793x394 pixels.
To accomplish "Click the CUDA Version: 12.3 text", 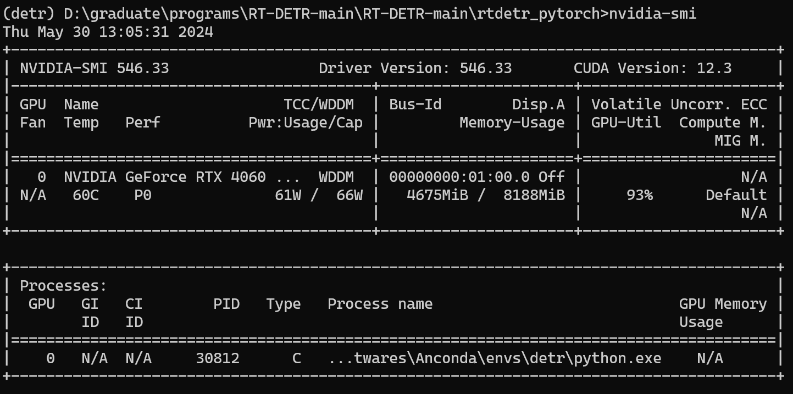I will [x=653, y=68].
